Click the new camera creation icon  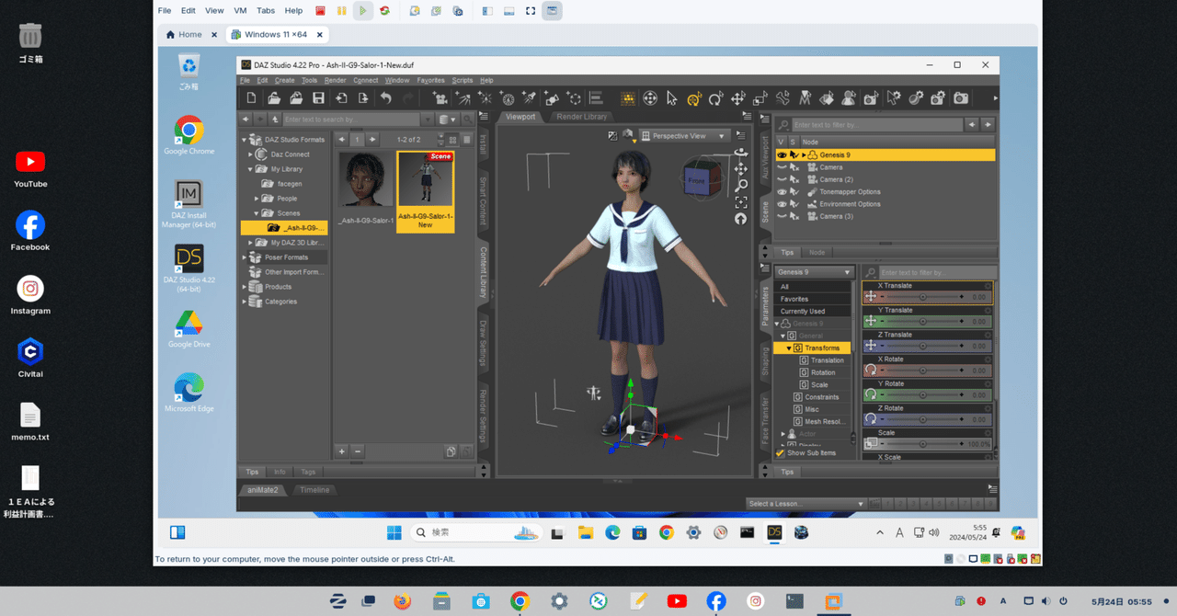tap(440, 97)
